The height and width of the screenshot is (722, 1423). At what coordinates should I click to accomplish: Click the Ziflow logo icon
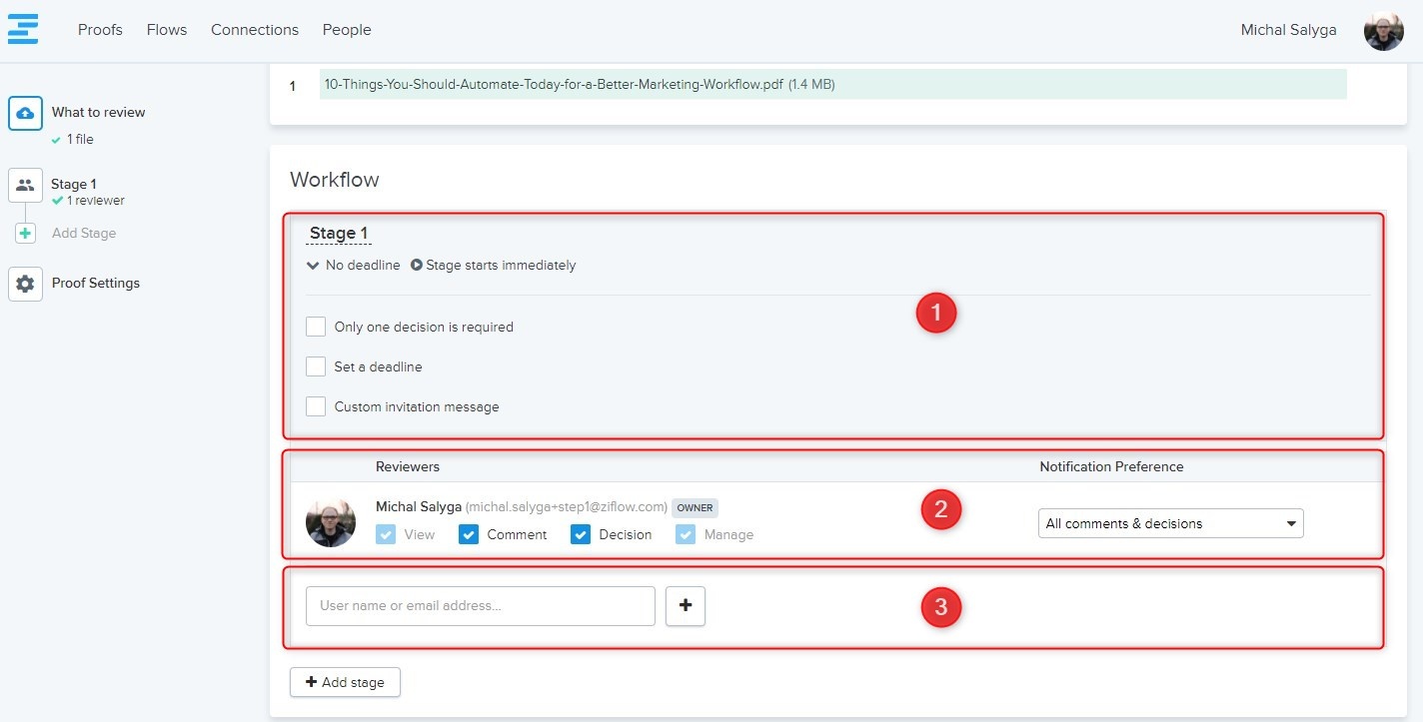coord(23,29)
